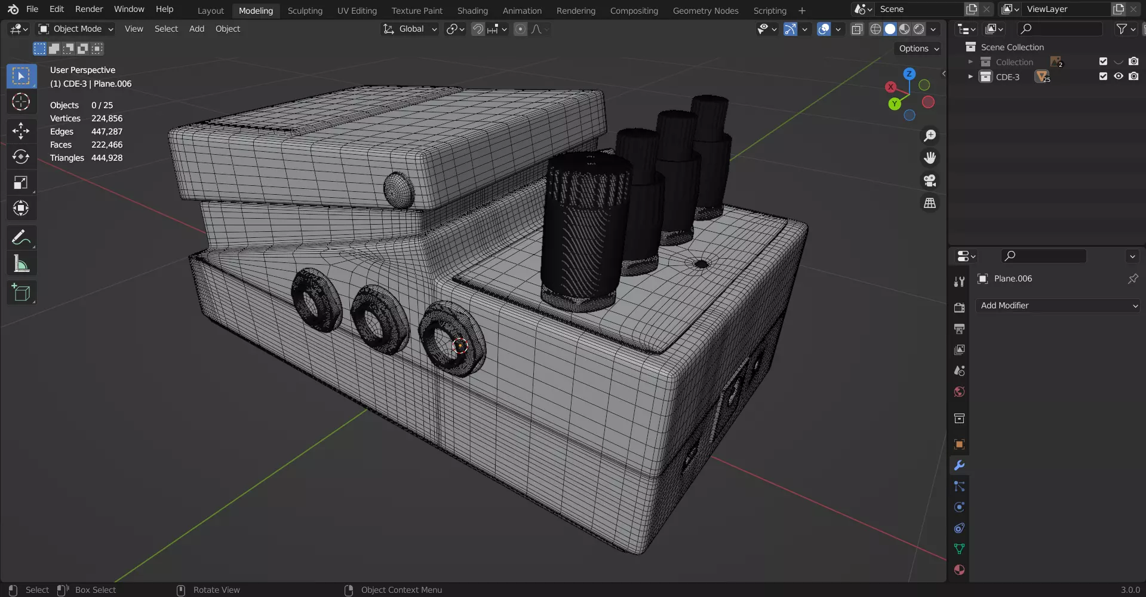The image size is (1146, 597).
Task: Open the Physics properties tab
Action: (959, 507)
